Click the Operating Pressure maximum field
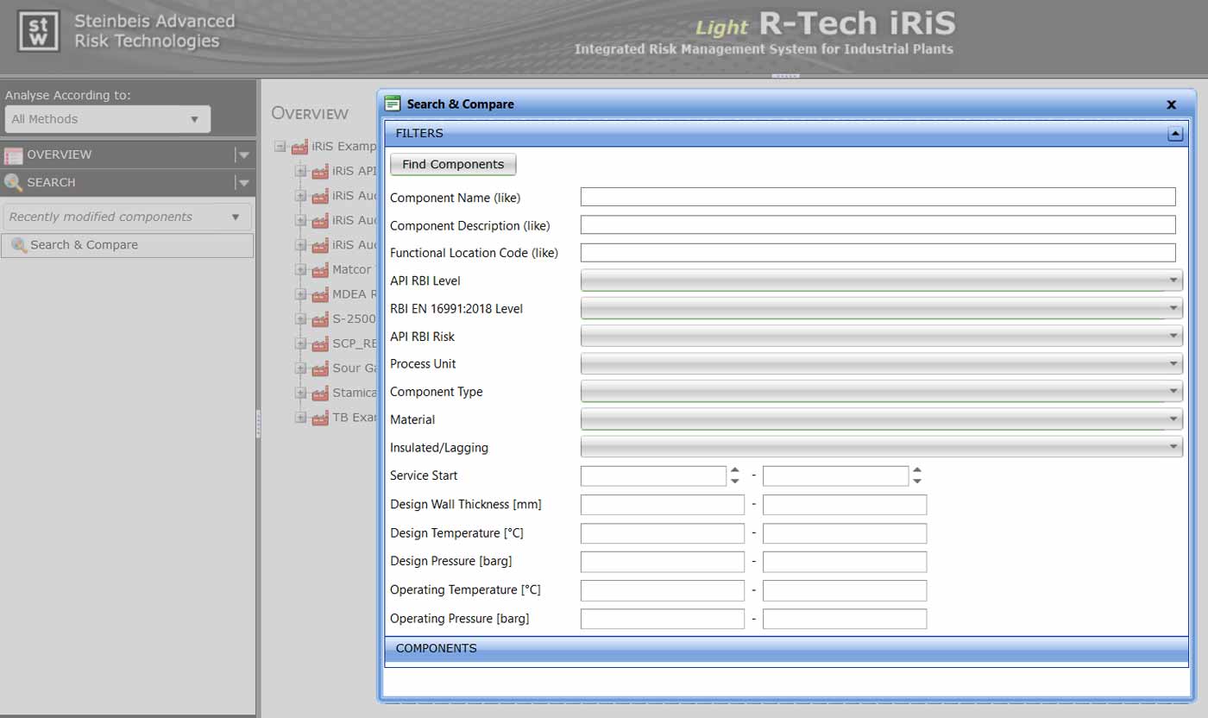The height and width of the screenshot is (718, 1208). tap(844, 618)
